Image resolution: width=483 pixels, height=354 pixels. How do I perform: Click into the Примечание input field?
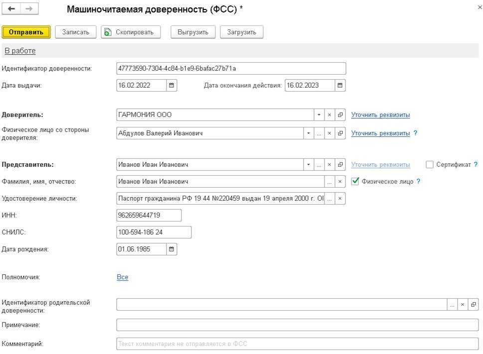click(x=297, y=325)
